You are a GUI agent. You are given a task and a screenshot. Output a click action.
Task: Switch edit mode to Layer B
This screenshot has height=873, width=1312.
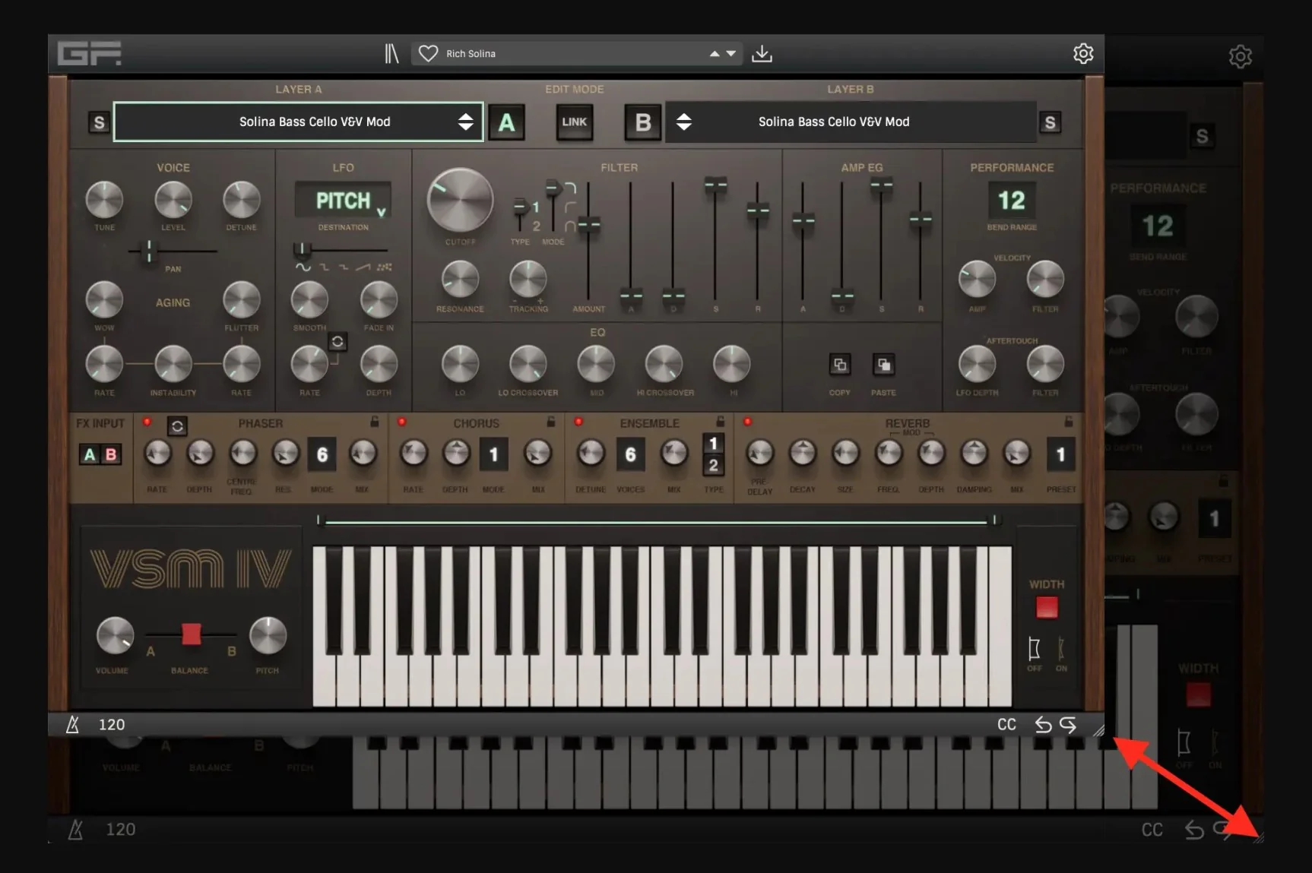(x=642, y=122)
